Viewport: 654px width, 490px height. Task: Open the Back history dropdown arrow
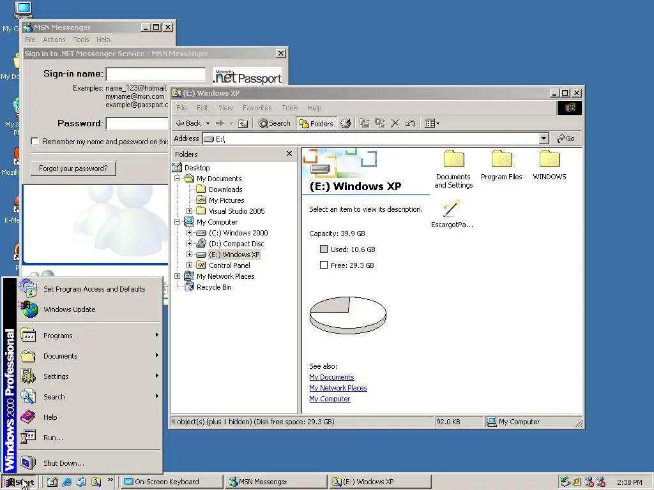[208, 123]
